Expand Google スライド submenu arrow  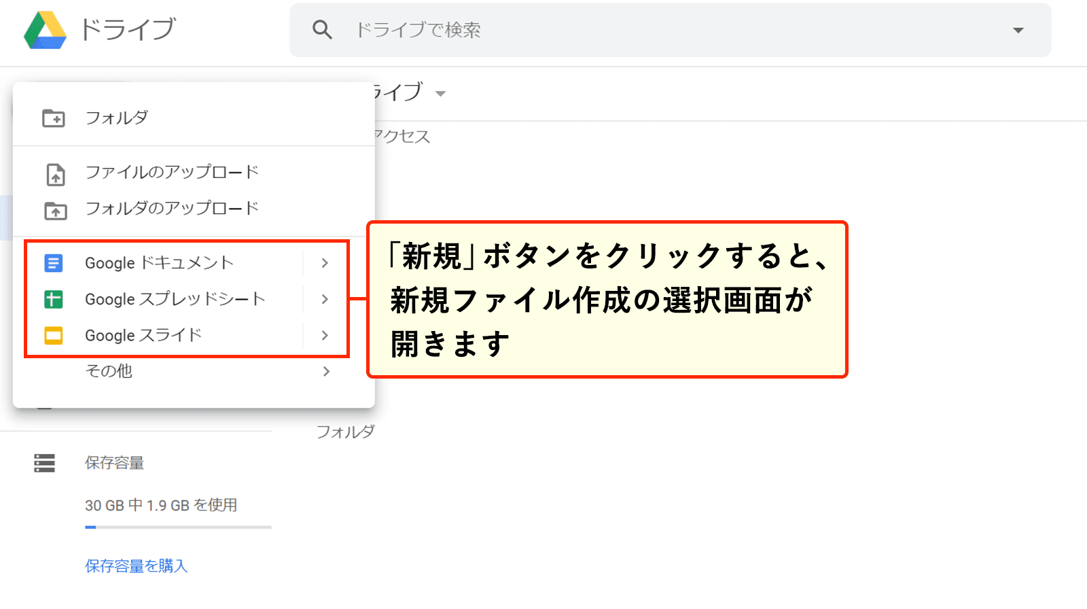[325, 335]
